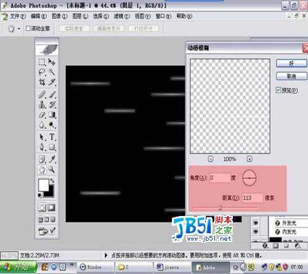This screenshot has width=308, height=274.
Task: Select the Blur tool
Action: [42, 125]
